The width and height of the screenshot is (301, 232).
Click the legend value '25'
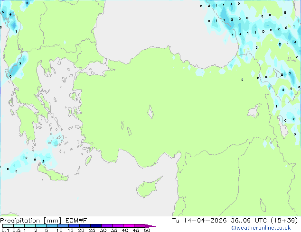[x=92, y=230]
